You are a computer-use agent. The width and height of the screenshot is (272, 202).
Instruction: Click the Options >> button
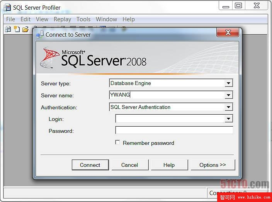pos(213,165)
